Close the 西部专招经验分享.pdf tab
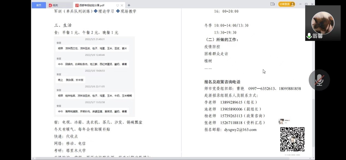The image size is (346, 160). coord(122,5)
